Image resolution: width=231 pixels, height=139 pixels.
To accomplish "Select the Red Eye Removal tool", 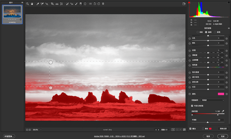I will (72, 4).
